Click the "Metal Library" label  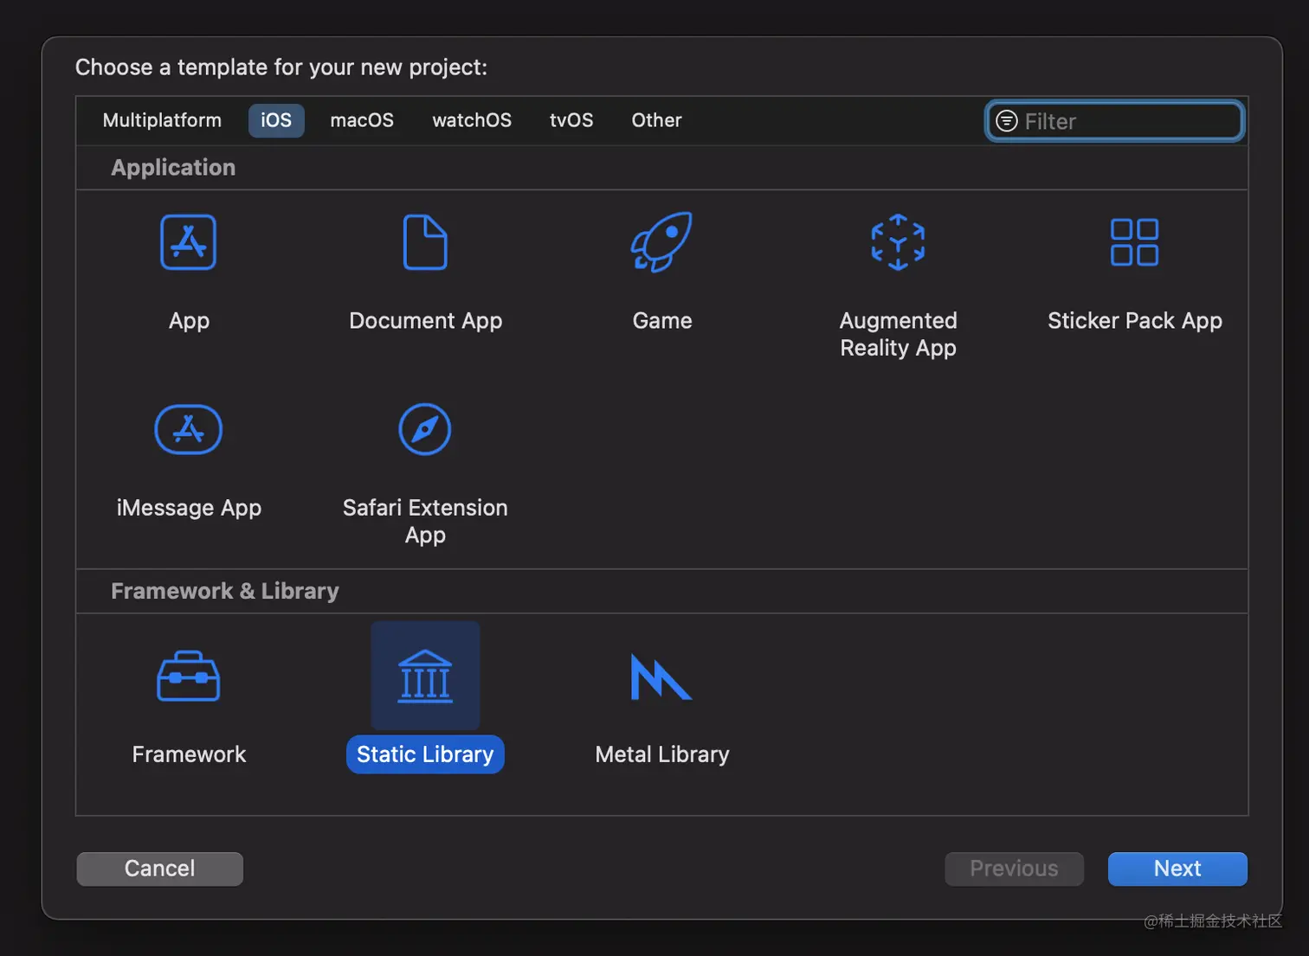click(662, 754)
